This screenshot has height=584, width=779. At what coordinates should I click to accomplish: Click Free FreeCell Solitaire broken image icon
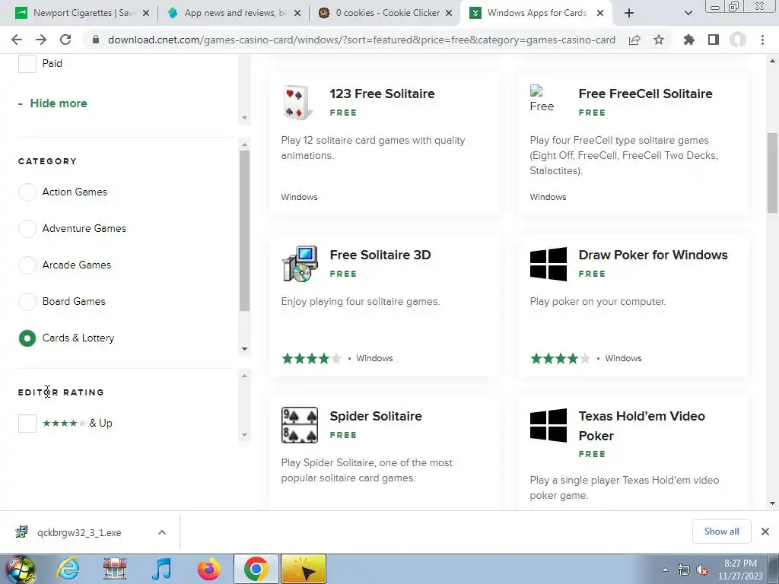(x=542, y=98)
